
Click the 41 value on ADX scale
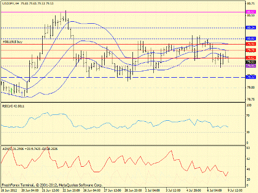(x=248, y=169)
